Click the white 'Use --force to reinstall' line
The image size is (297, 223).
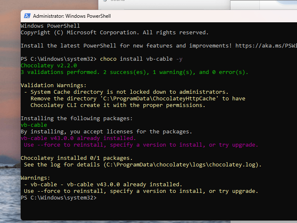(141, 191)
